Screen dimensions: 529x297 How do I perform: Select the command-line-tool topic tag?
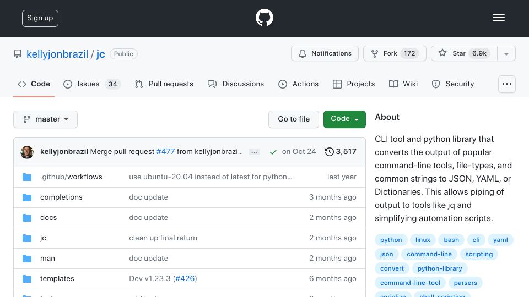[410, 283]
